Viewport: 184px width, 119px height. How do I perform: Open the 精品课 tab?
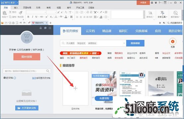tap(107, 31)
